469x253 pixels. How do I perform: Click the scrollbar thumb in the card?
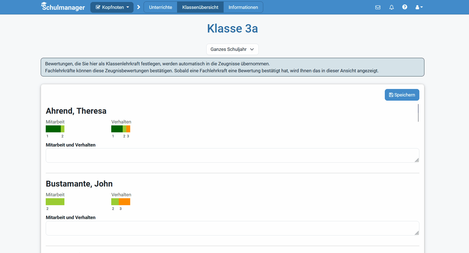(418, 113)
